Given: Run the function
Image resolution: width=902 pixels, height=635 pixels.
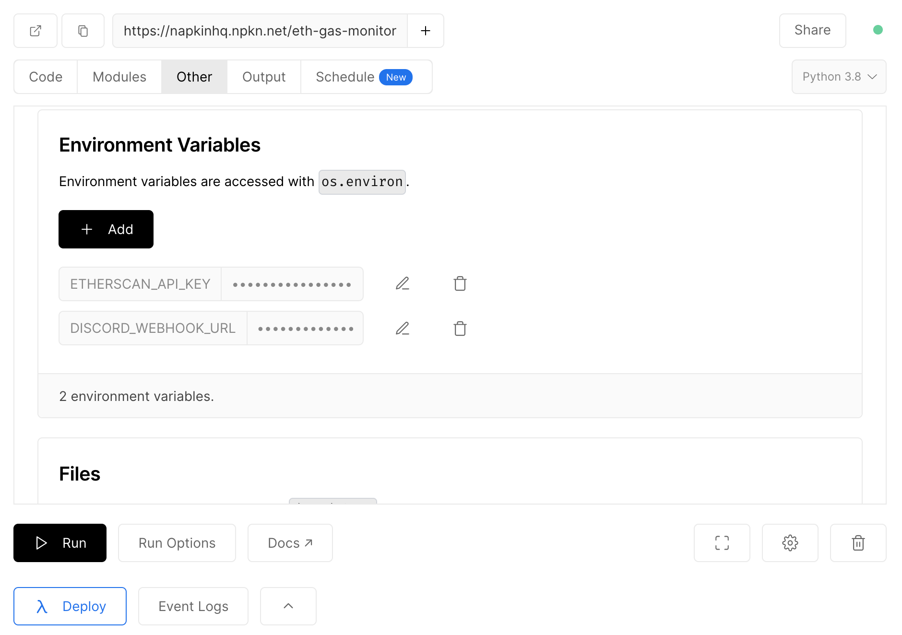Looking at the screenshot, I should [x=60, y=543].
